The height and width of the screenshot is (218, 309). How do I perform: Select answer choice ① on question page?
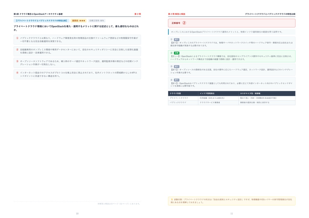point(77,40)
